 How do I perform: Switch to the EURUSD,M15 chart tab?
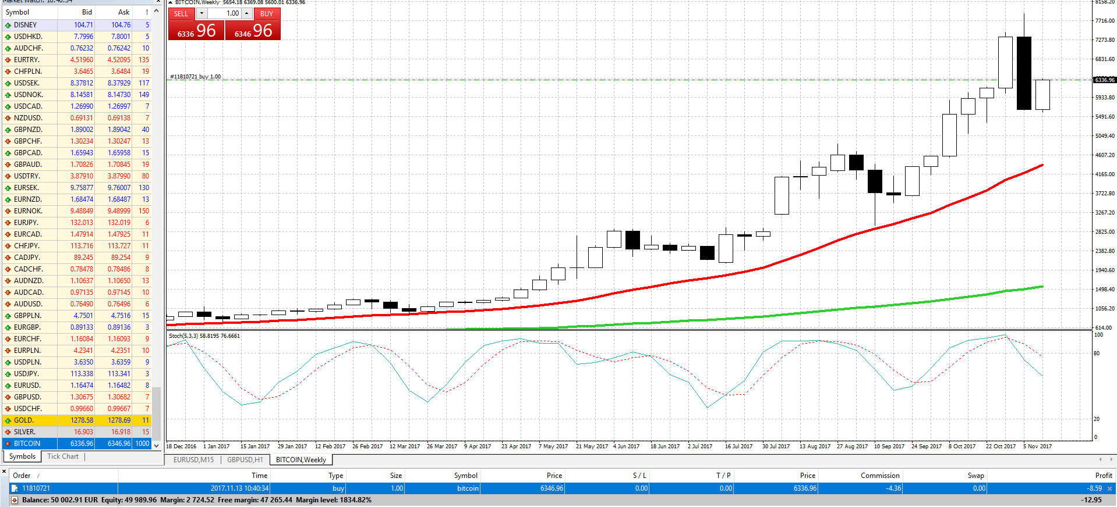click(x=194, y=460)
